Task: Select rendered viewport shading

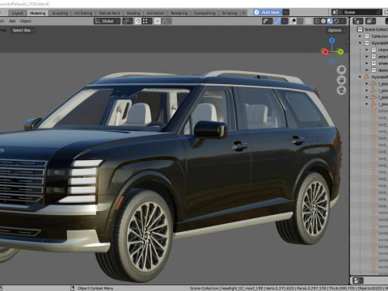Action: [x=336, y=21]
